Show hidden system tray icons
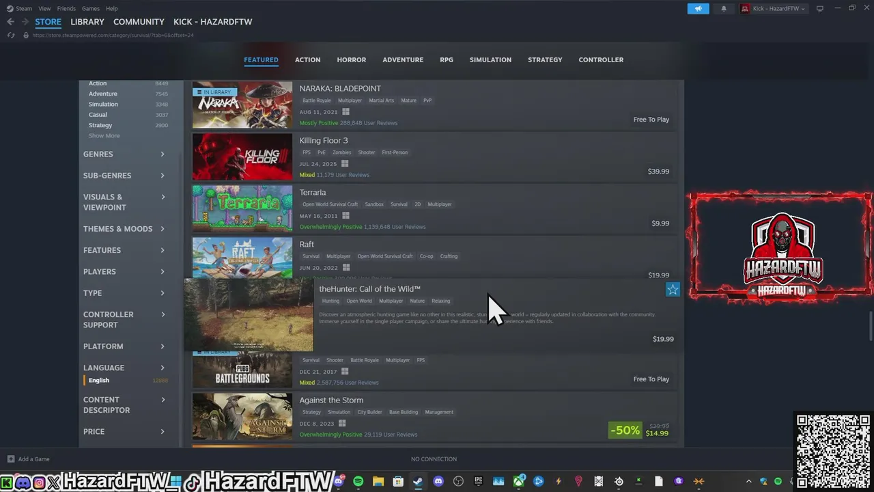The width and height of the screenshot is (874, 492). point(748,482)
